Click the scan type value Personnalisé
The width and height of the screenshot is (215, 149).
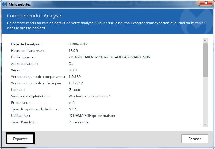pos(79,122)
